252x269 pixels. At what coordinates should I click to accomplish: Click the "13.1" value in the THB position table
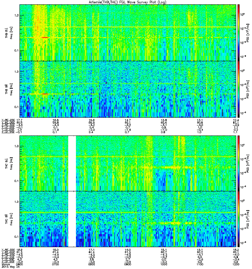(x=200, y=120)
